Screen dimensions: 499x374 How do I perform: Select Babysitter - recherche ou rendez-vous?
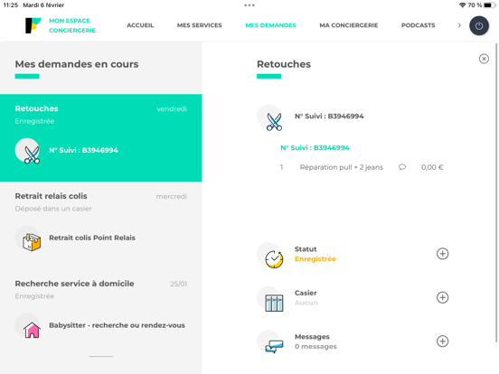click(117, 325)
